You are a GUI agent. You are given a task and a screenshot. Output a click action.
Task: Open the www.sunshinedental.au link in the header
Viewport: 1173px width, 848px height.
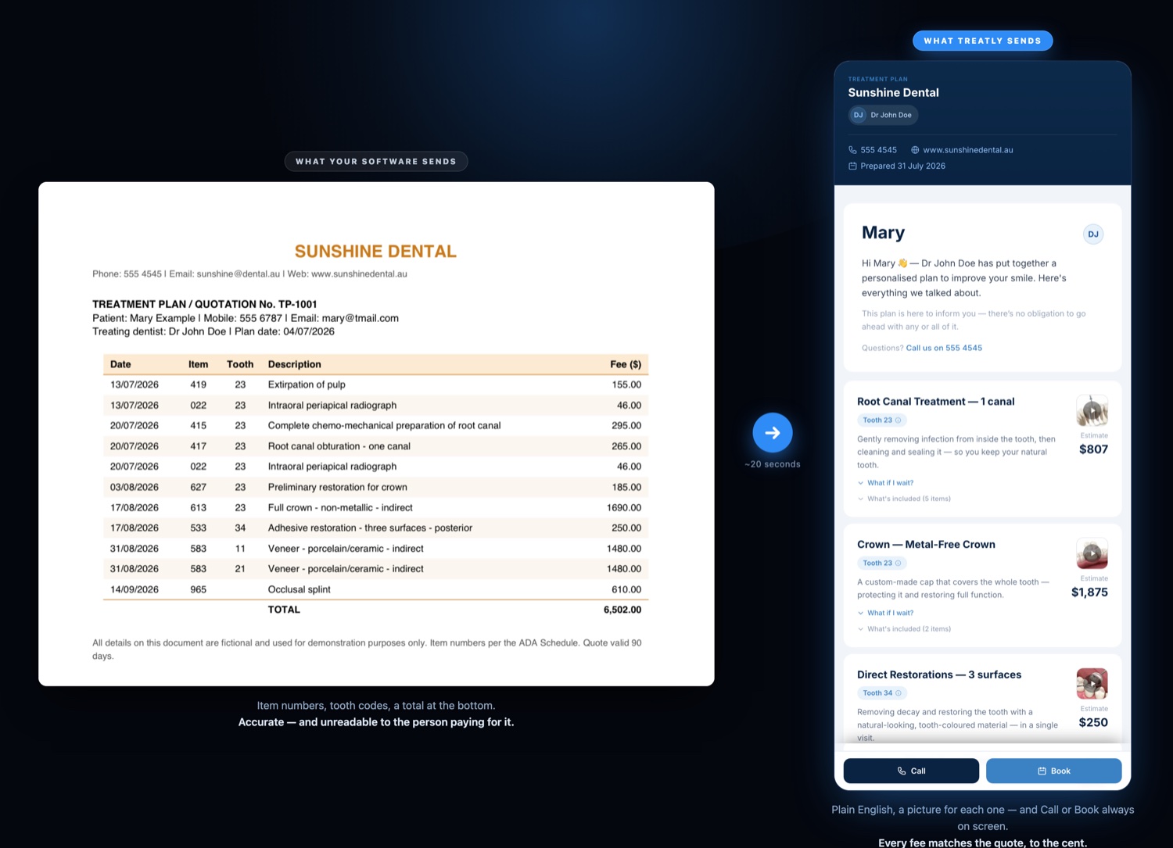(968, 150)
